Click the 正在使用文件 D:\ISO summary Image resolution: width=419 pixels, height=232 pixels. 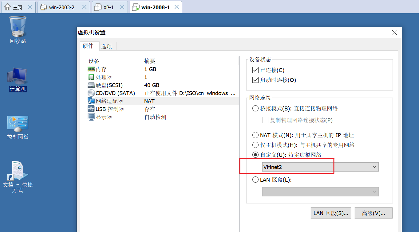190,93
